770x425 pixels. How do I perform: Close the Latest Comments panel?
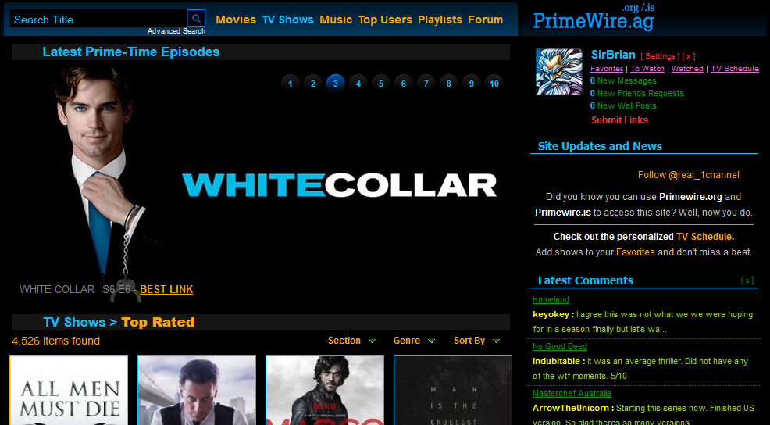coord(747,280)
